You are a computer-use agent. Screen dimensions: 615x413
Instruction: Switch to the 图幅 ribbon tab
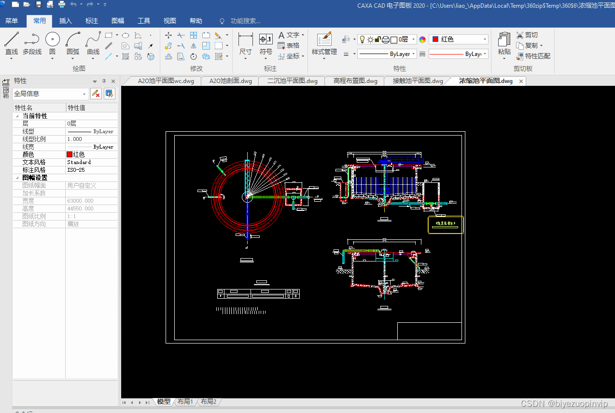118,21
